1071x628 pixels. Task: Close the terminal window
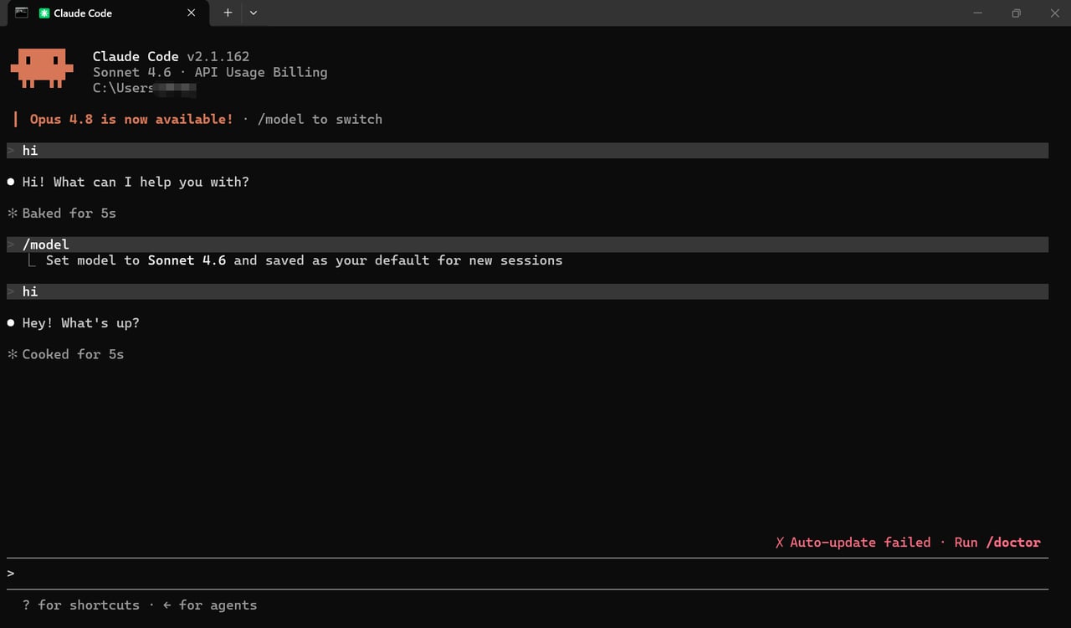click(x=1053, y=13)
